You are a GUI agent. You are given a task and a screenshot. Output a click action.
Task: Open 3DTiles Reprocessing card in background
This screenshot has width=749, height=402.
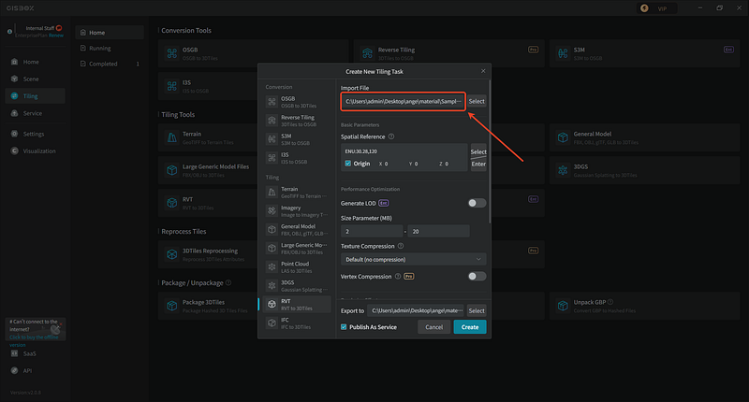click(208, 254)
